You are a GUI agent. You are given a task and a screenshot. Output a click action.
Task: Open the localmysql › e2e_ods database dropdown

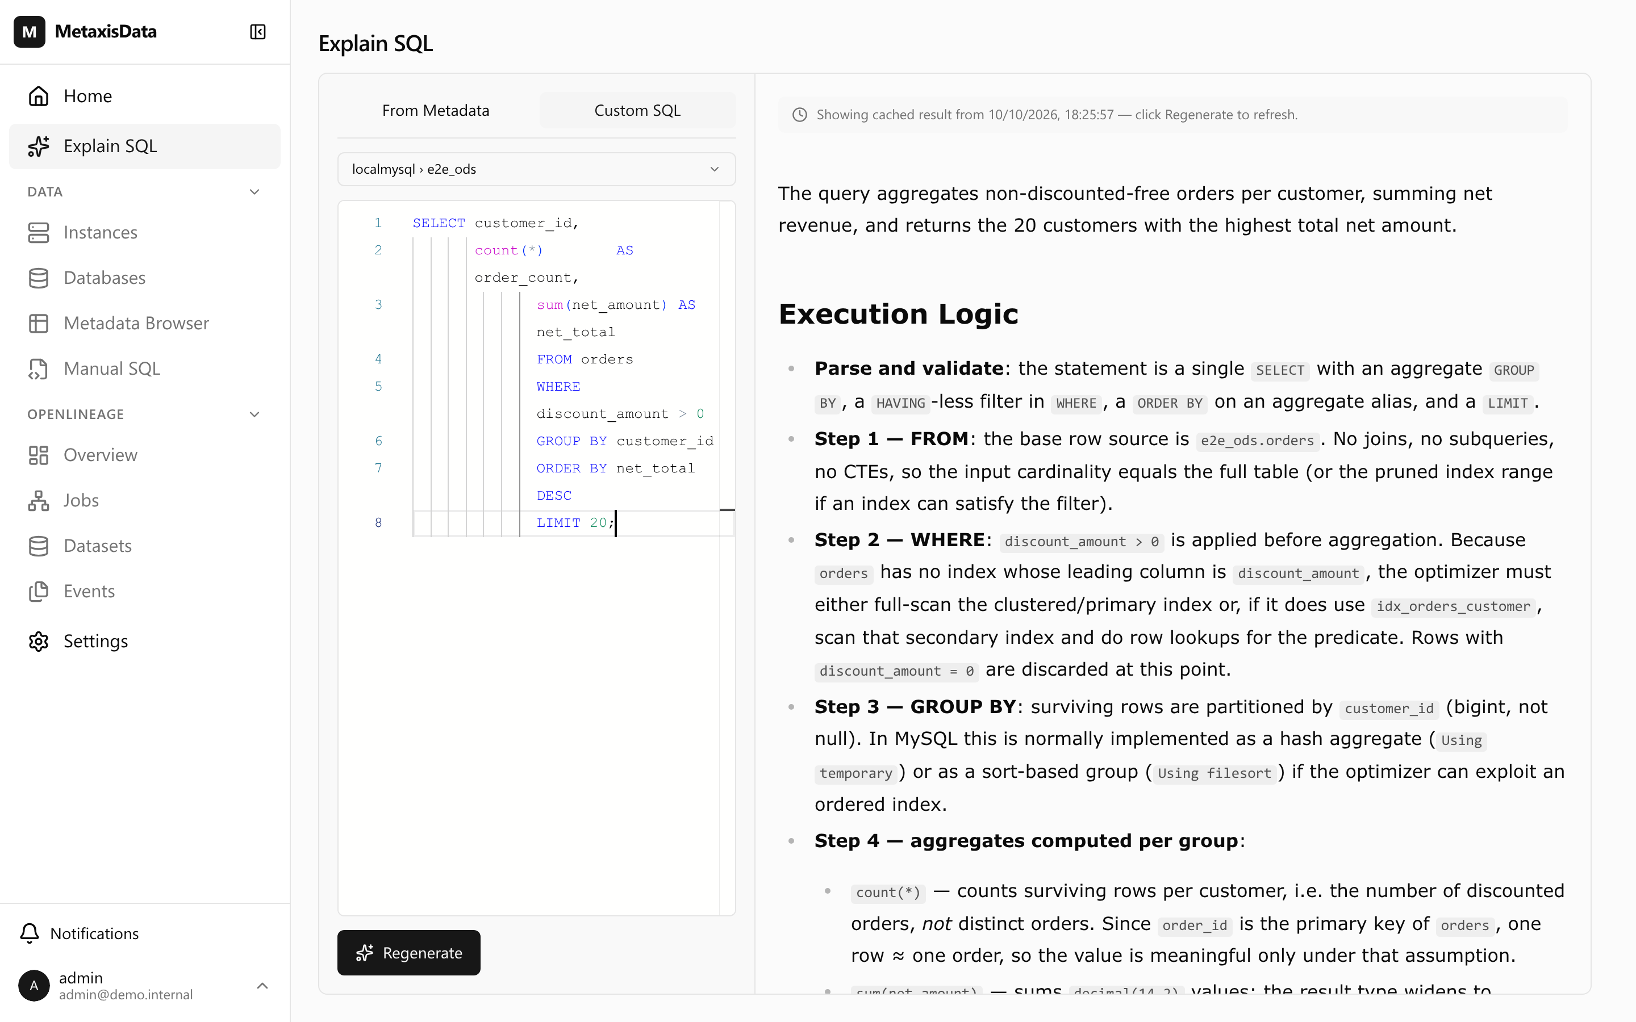coord(536,169)
